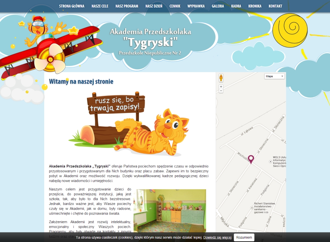Viewport: 330px width, 242px height.
Task: Click the ul. Łąkowa street label
Action: tap(247, 131)
